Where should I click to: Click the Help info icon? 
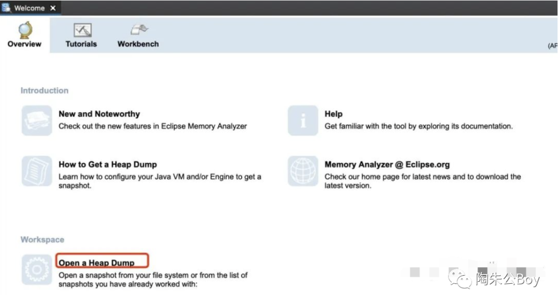tap(303, 121)
